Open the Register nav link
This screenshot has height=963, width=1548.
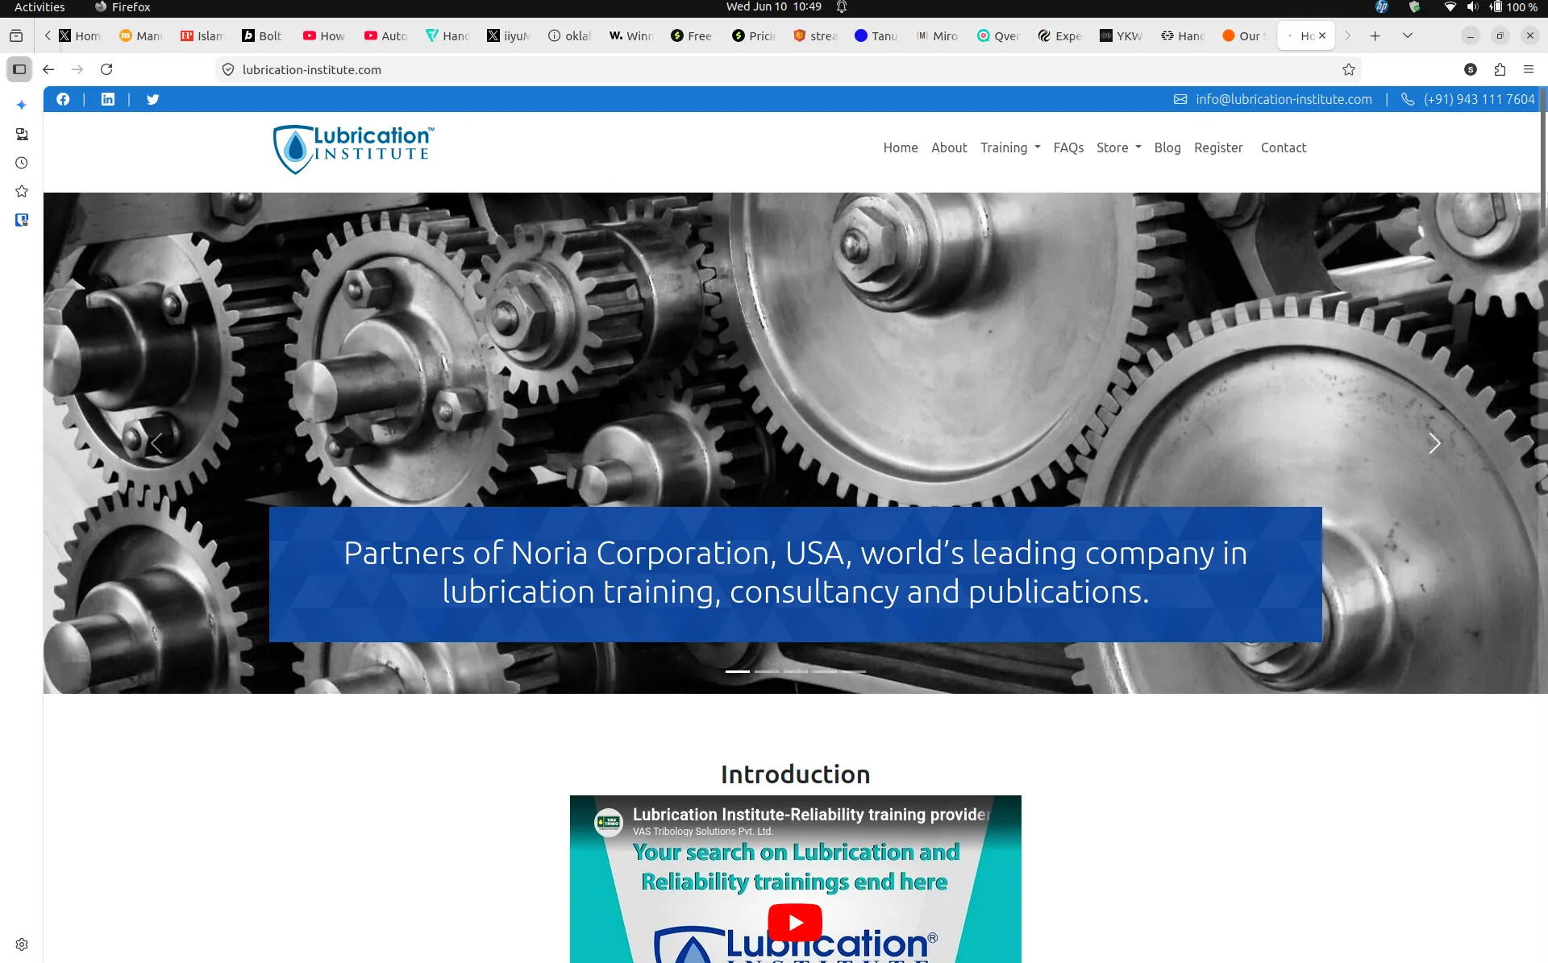point(1218,147)
